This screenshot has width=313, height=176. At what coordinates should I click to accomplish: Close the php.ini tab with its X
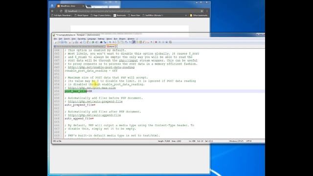click(115, 46)
